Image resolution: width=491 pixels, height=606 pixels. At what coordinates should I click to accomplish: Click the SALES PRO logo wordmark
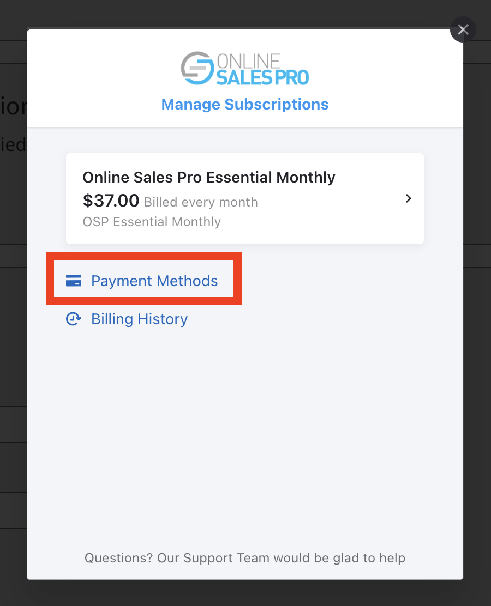(262, 78)
